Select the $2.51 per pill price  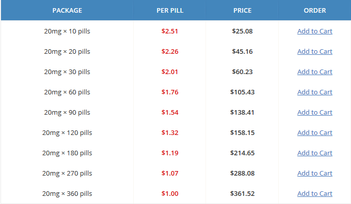[170, 31]
